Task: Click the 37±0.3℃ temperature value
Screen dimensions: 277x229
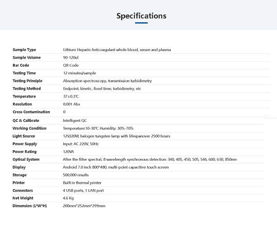Action: 71,96
